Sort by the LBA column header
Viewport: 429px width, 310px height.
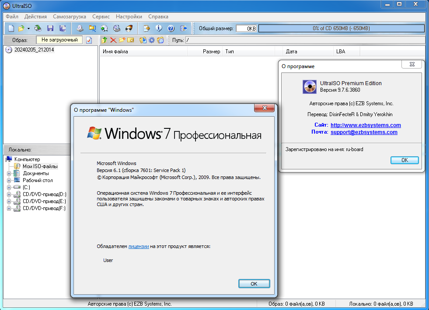click(346, 52)
